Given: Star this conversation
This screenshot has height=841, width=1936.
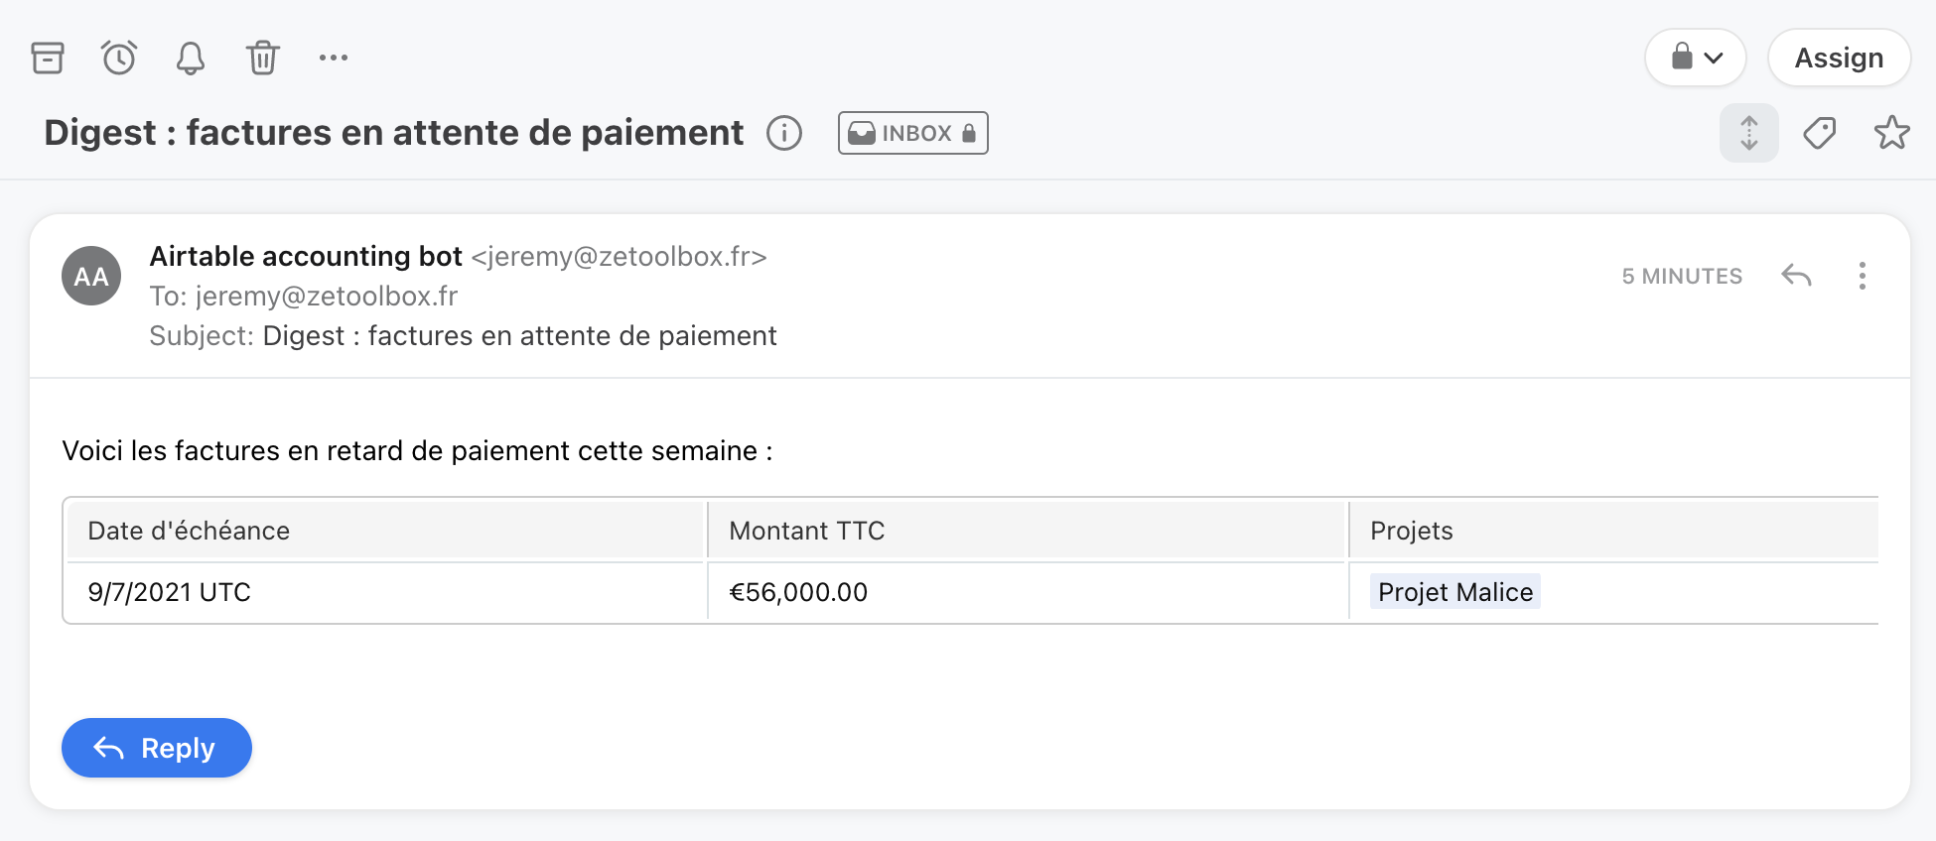Looking at the screenshot, I should (x=1891, y=133).
